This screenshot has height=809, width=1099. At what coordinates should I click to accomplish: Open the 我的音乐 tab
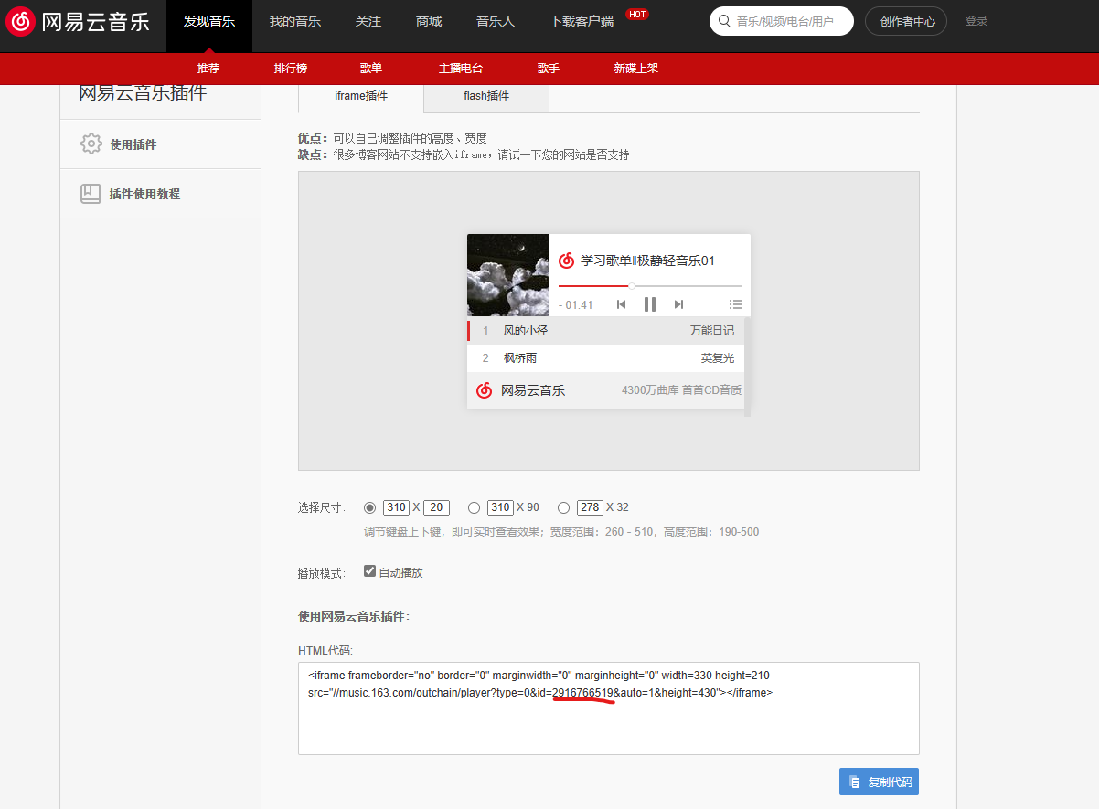coord(295,21)
